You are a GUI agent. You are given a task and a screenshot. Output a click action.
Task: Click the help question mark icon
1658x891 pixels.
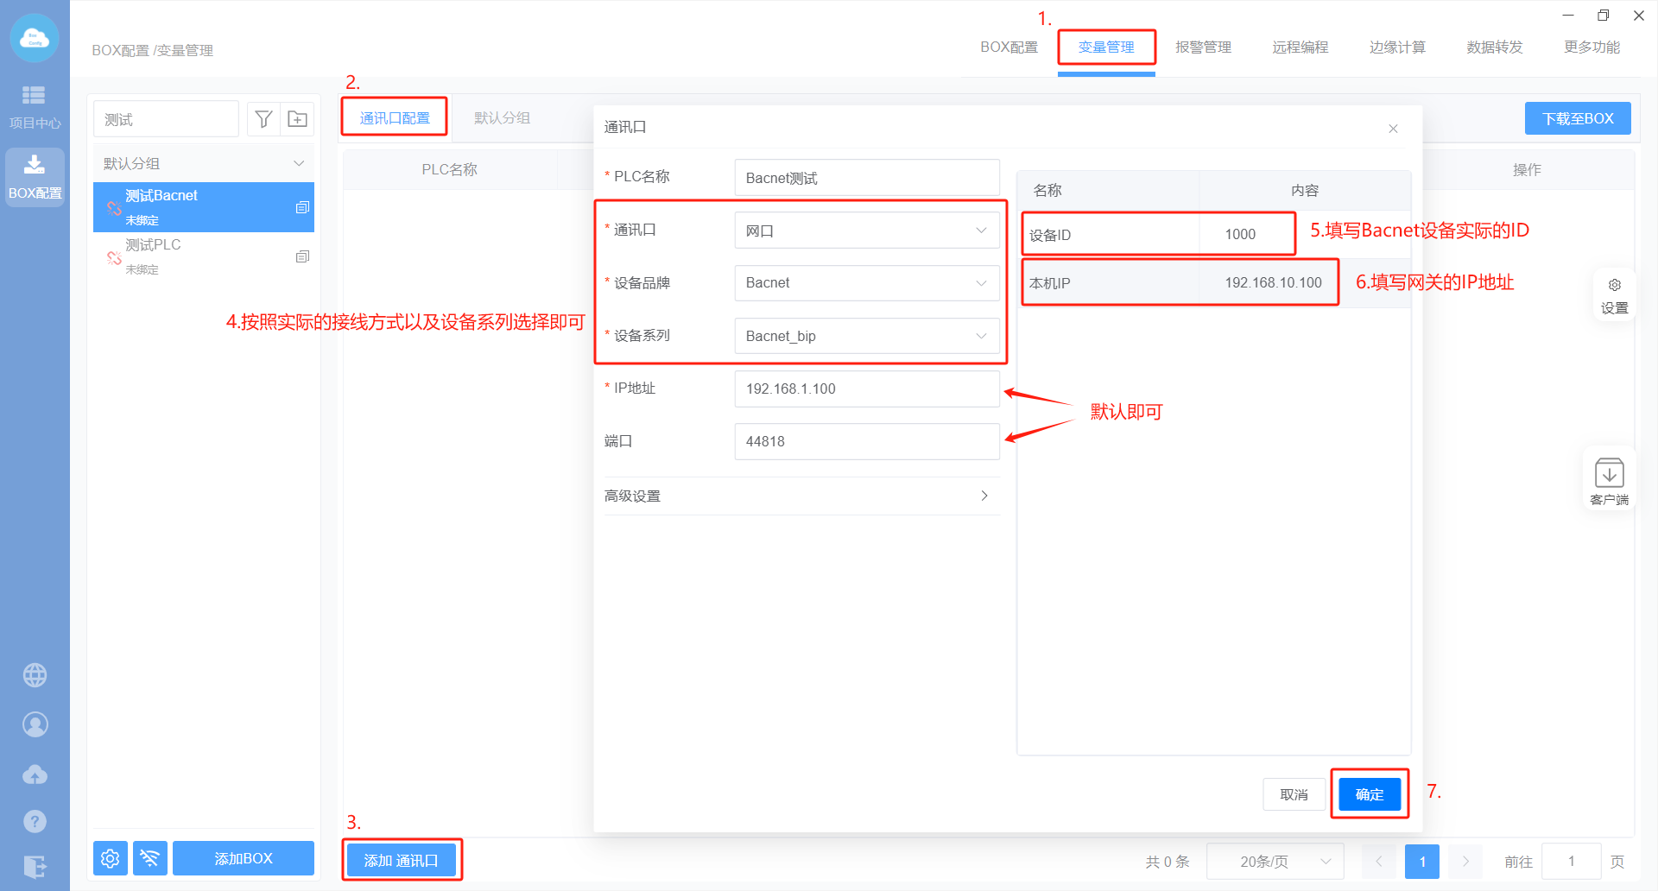35,821
